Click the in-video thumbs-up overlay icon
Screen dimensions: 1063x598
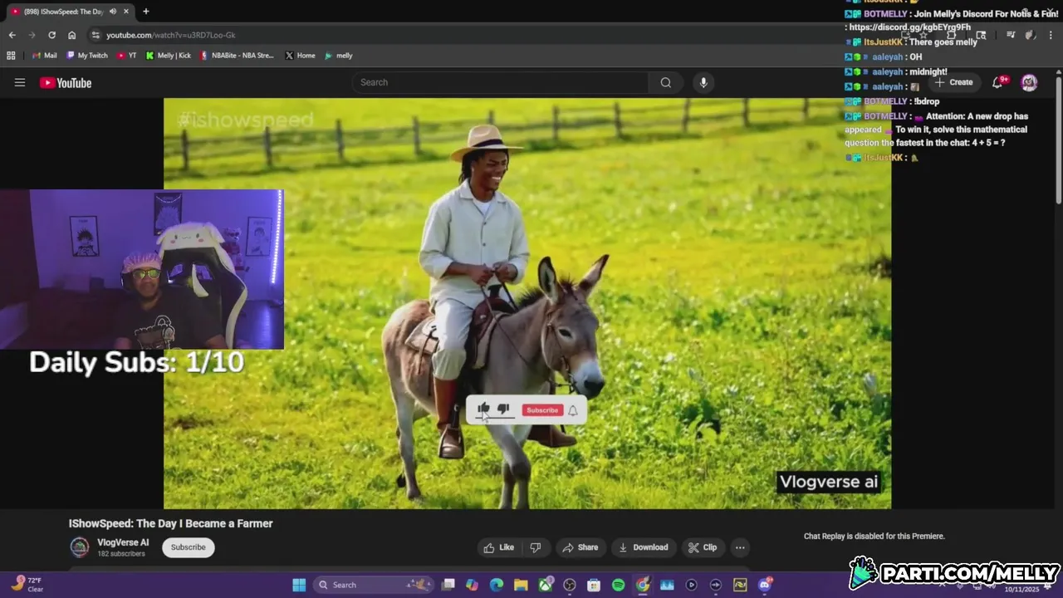click(483, 409)
